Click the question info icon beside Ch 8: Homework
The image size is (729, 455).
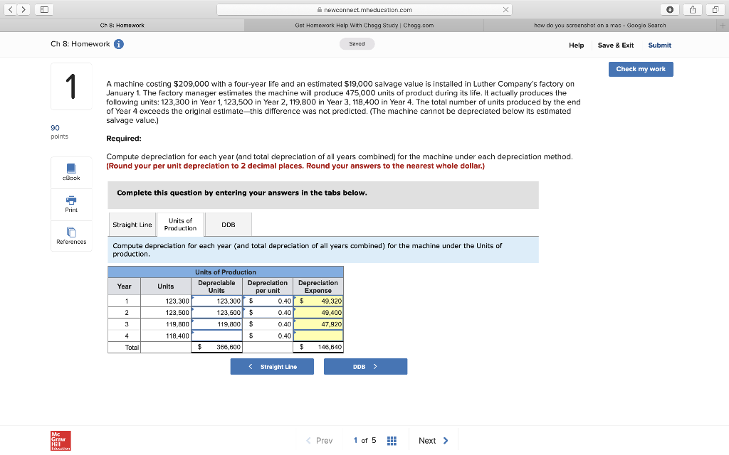pos(118,43)
